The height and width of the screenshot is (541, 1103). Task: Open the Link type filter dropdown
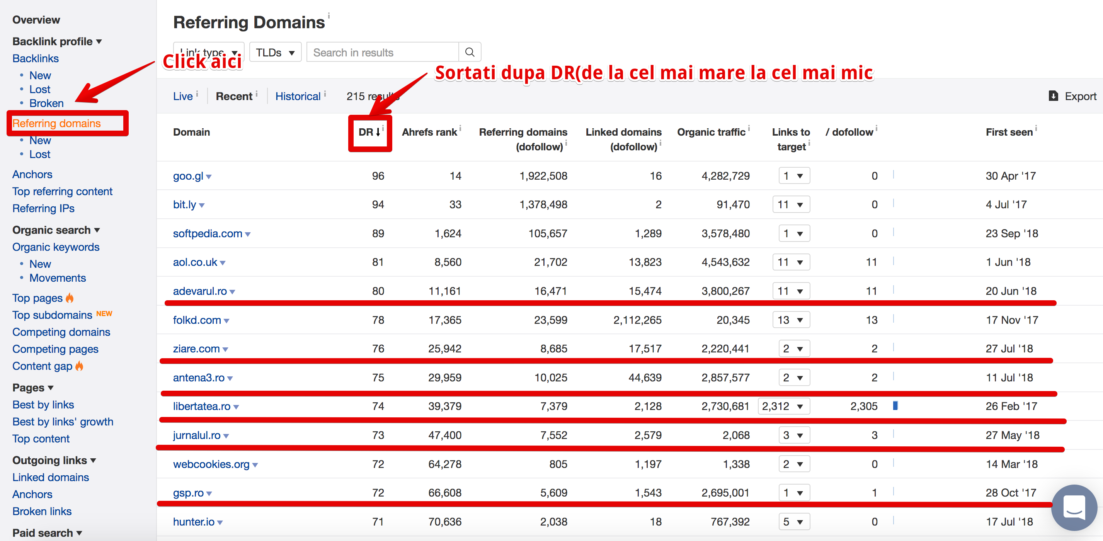coord(209,52)
